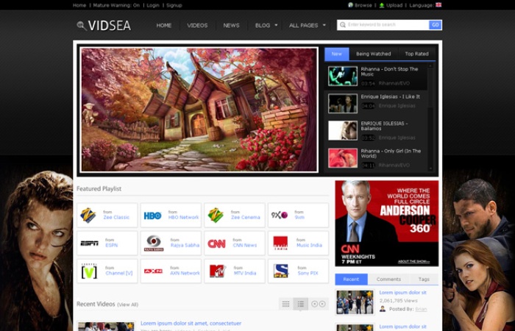Click the HBO Network channel link
Screen dimensions: 515x331
[184, 218]
